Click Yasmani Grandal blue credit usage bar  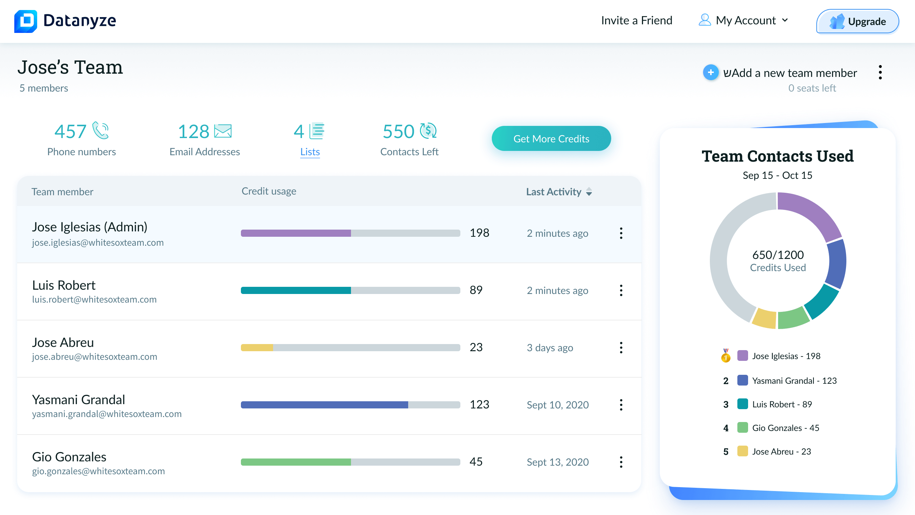pos(325,405)
